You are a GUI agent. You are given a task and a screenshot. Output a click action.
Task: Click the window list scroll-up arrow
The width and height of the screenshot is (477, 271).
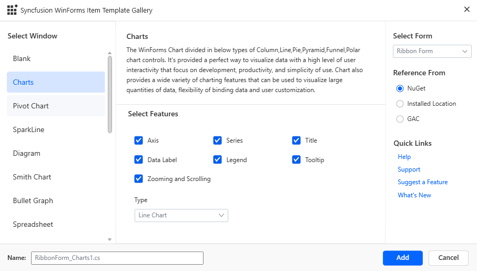[110, 53]
